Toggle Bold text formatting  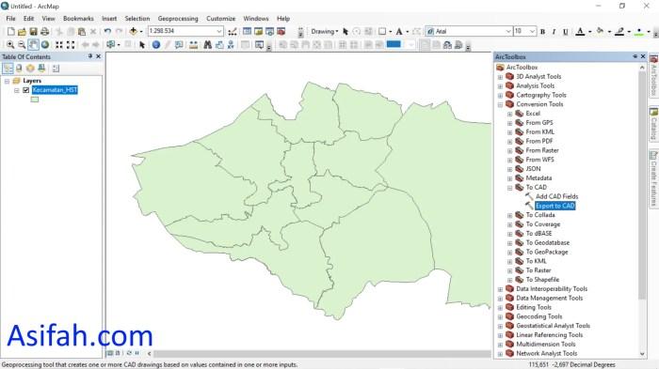542,31
